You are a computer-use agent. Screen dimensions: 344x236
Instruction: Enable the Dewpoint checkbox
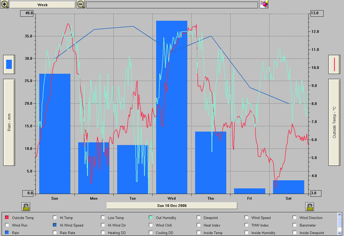click(199, 218)
